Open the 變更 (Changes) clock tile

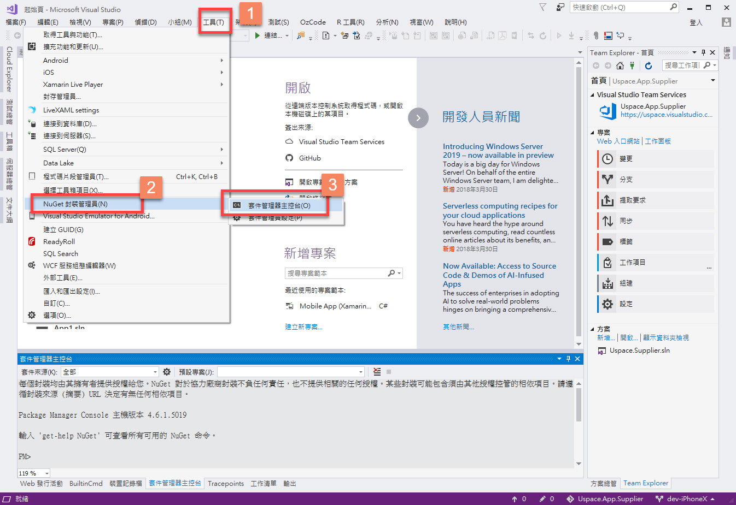[x=655, y=159]
